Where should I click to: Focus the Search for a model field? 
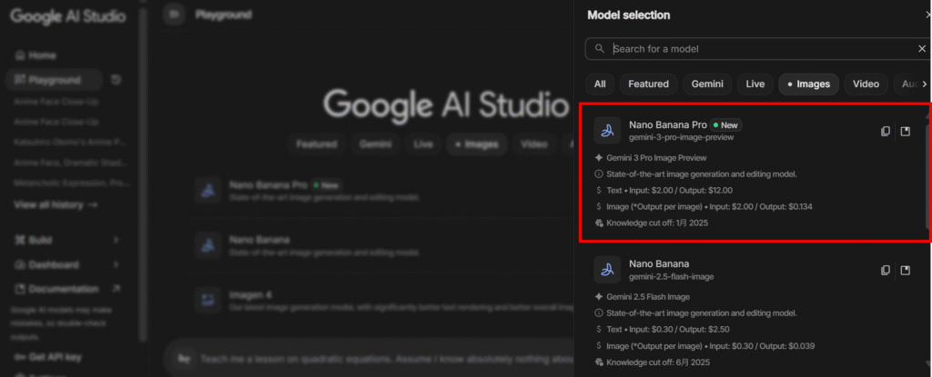coord(755,49)
